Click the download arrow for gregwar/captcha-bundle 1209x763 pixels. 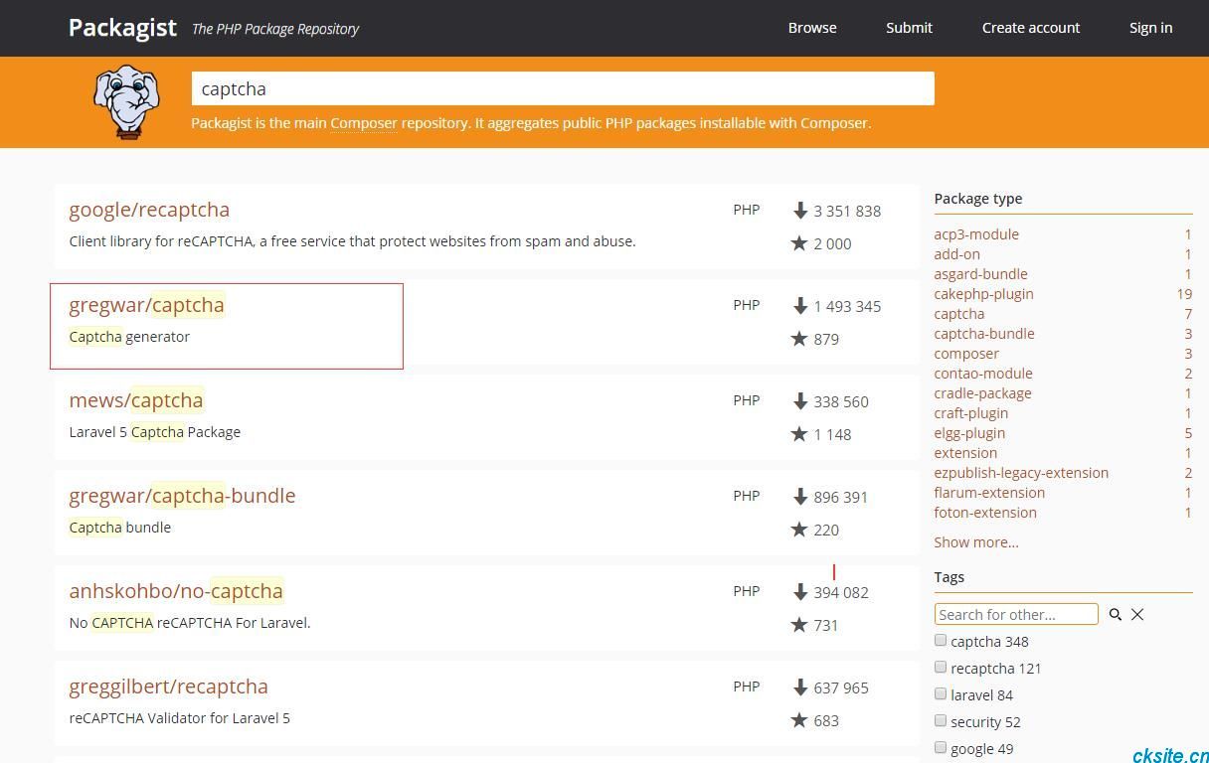coord(800,497)
